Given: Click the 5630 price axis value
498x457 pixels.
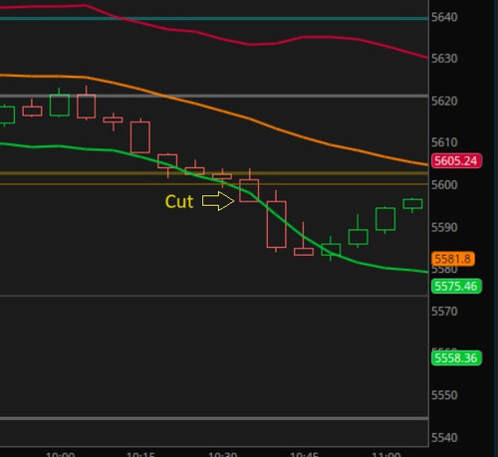Looking at the screenshot, I should tap(444, 59).
